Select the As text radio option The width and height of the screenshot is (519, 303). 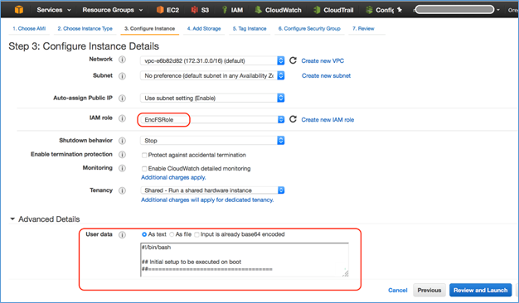click(144, 234)
